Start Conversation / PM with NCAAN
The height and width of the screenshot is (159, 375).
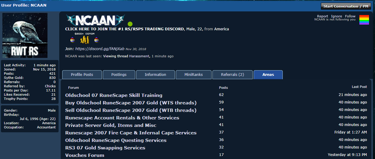(x=346, y=6)
